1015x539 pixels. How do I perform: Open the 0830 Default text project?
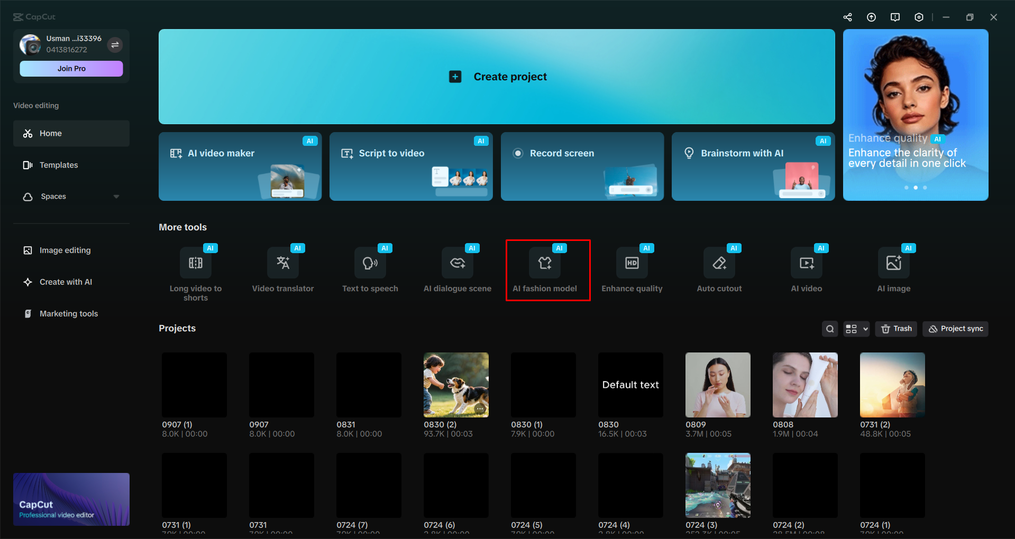pyautogui.click(x=630, y=385)
